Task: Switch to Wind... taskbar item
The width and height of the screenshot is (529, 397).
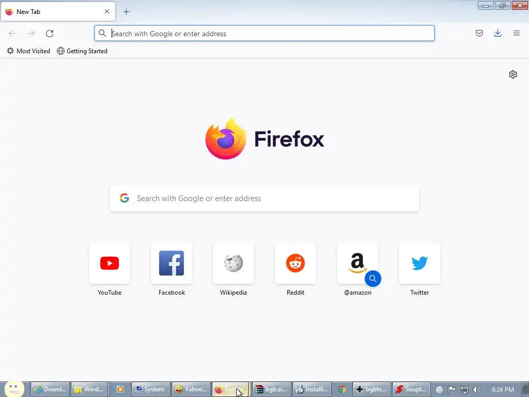Action: click(x=89, y=389)
